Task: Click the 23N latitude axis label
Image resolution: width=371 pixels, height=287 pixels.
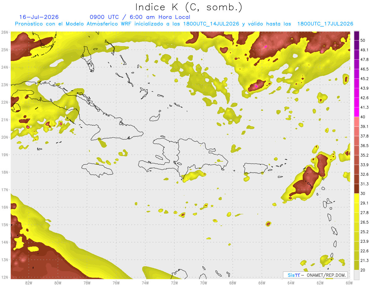Action: pos(5,85)
